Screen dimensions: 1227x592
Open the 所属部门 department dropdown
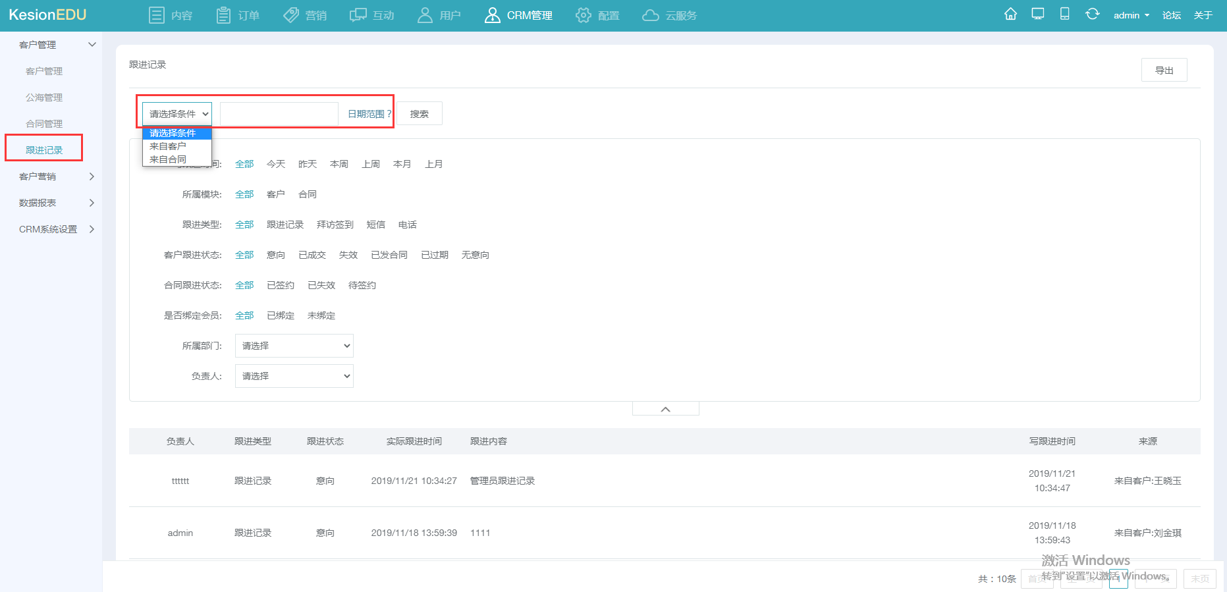294,346
